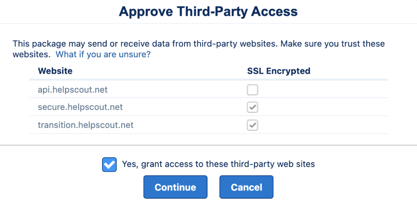Select the api.helpscout.net website name
The image size is (417, 210).
tap(73, 90)
